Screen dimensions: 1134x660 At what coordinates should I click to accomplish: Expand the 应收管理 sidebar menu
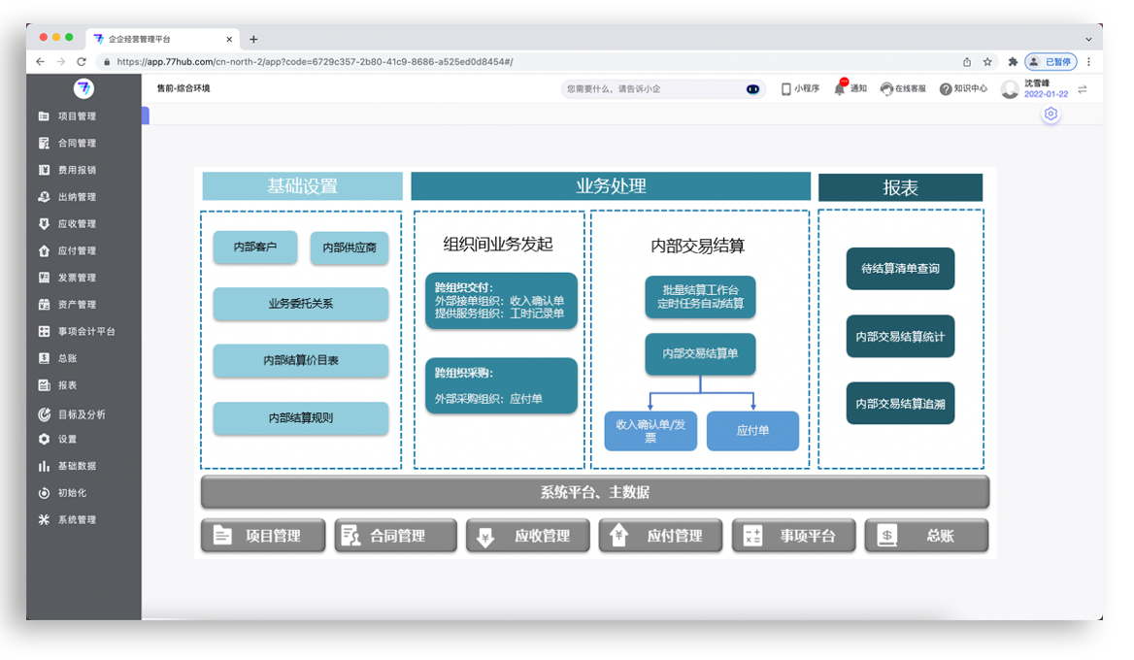tap(77, 224)
